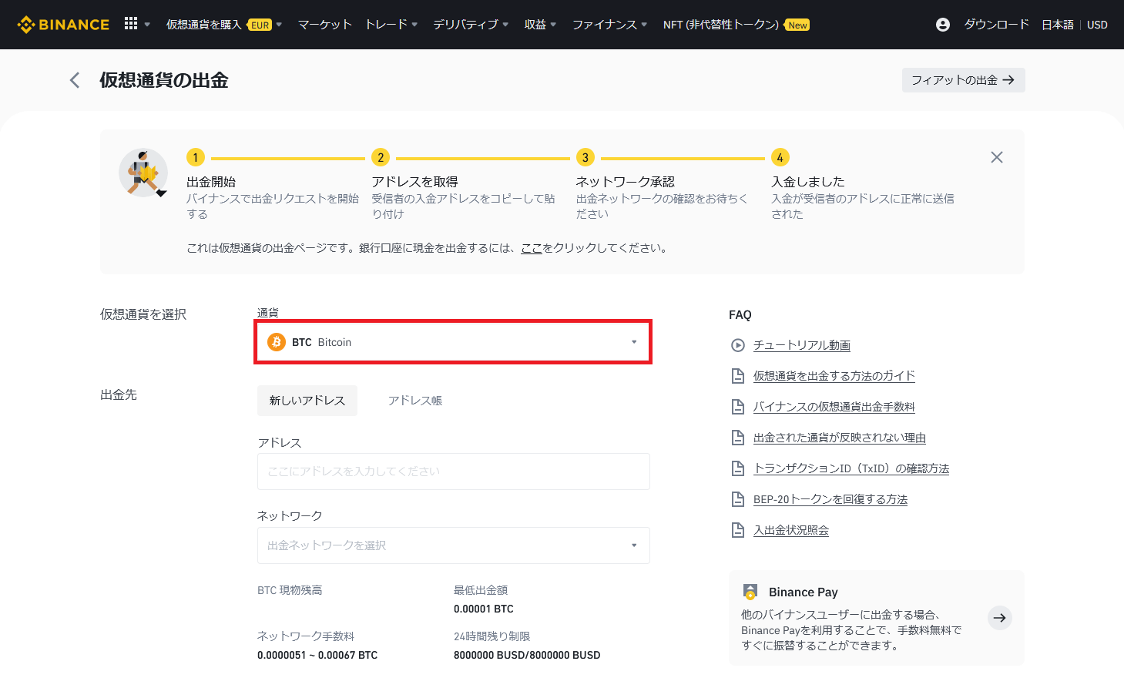Select the 新しいアドレス tab
The width and height of the screenshot is (1124, 688).
[307, 401]
